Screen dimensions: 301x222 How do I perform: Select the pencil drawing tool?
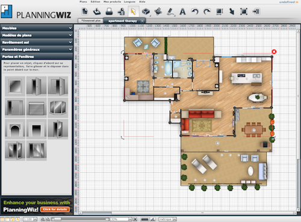(x=170, y=11)
